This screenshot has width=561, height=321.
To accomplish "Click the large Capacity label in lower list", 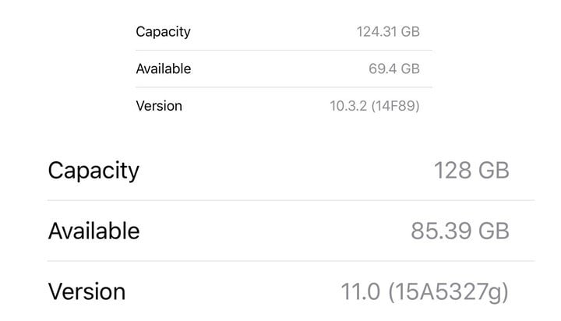I will click(93, 171).
